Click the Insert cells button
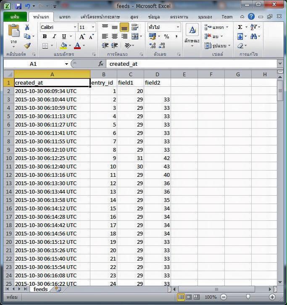The width and height of the screenshot is (287, 305). pyautogui.click(x=216, y=27)
